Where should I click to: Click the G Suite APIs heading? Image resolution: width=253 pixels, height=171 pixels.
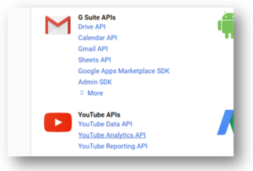click(97, 17)
